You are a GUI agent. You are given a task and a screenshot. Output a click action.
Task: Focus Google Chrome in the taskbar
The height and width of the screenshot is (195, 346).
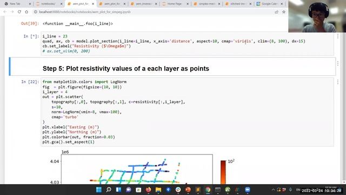208,190
